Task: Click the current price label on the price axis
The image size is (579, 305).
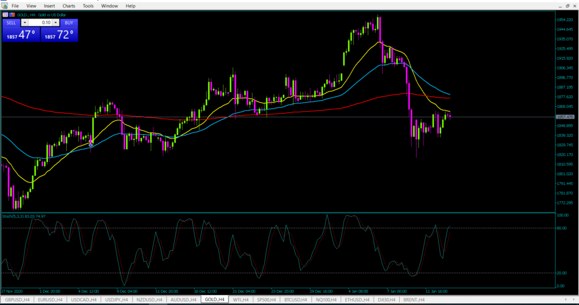Action: 565,117
